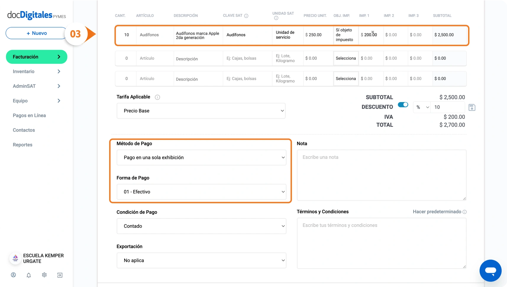Viewport: 507px width, 287px height.
Task: Click the $ 2,700.00 total amount
Action: pos(452,125)
